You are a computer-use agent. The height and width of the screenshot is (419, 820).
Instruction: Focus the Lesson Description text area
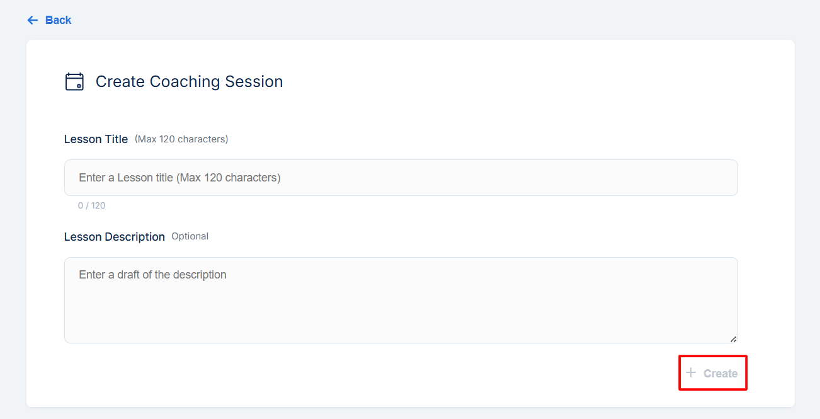(x=401, y=300)
